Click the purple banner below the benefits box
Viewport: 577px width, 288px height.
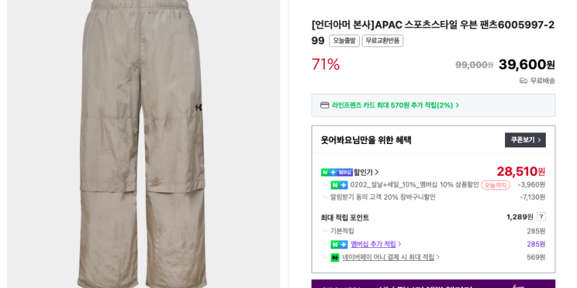(433, 283)
